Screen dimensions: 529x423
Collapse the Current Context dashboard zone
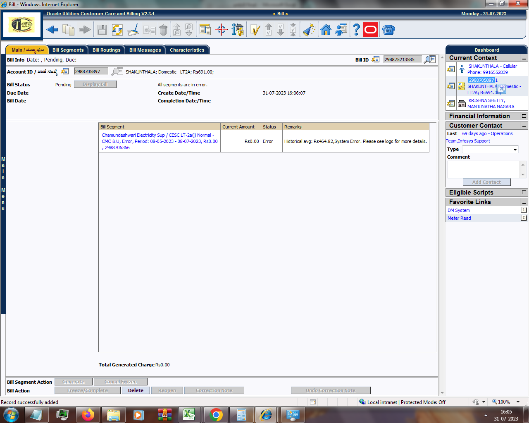524,58
